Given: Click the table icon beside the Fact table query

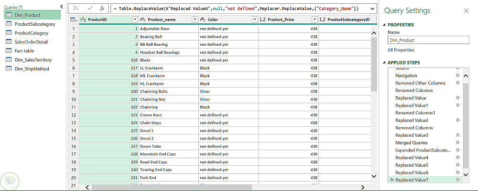Looking at the screenshot, I should pos(9,50).
